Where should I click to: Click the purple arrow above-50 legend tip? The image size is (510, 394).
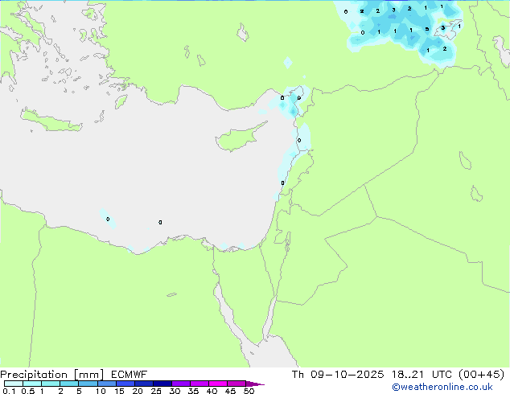tap(255, 384)
